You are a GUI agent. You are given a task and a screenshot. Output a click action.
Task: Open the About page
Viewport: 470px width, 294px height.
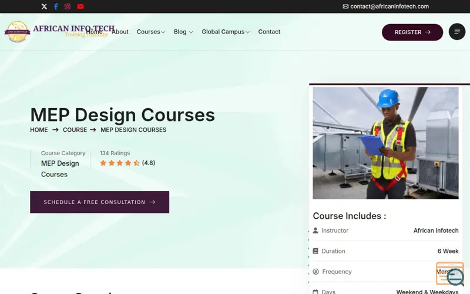point(120,32)
